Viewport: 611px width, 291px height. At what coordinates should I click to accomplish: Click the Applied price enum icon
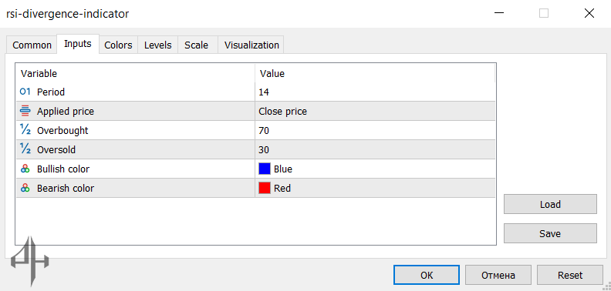coord(25,111)
